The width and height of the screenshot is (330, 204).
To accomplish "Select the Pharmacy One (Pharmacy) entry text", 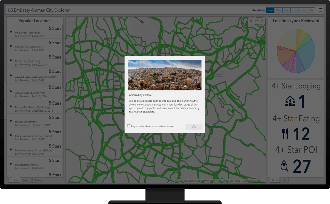I will [29, 47].
